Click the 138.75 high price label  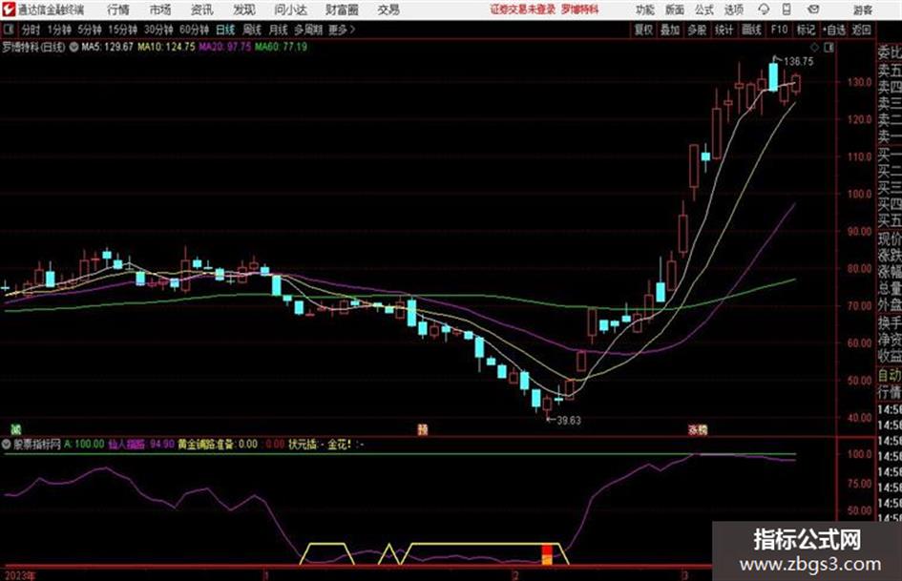tap(798, 62)
